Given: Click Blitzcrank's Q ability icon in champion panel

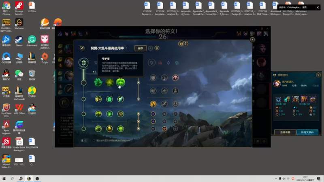Looking at the screenshot, I should (287, 99).
